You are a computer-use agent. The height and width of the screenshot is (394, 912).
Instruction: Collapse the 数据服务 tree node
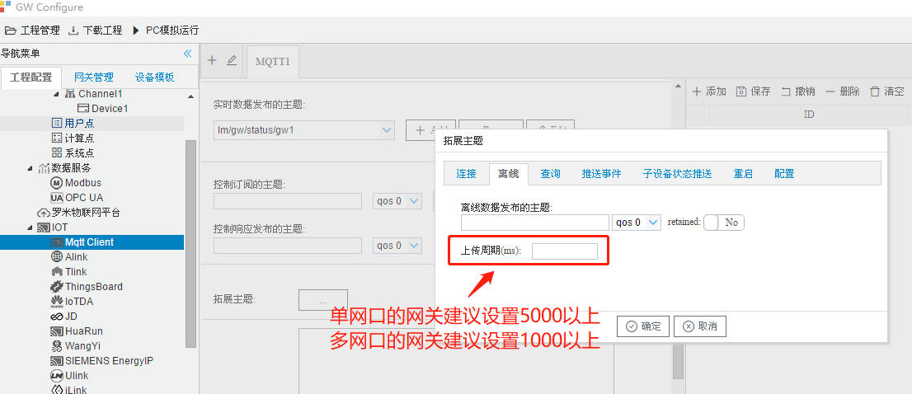[x=31, y=168]
